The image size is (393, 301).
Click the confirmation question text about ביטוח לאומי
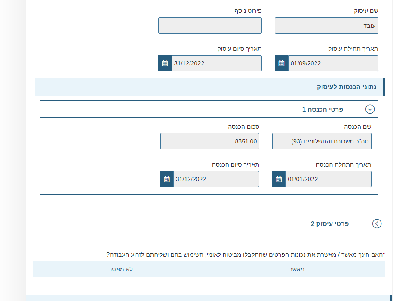coord(246,254)
